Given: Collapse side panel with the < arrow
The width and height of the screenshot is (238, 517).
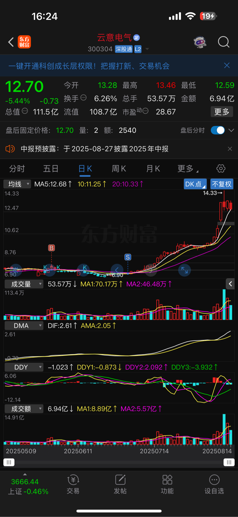Looking at the screenshot, I should click(x=230, y=284).
